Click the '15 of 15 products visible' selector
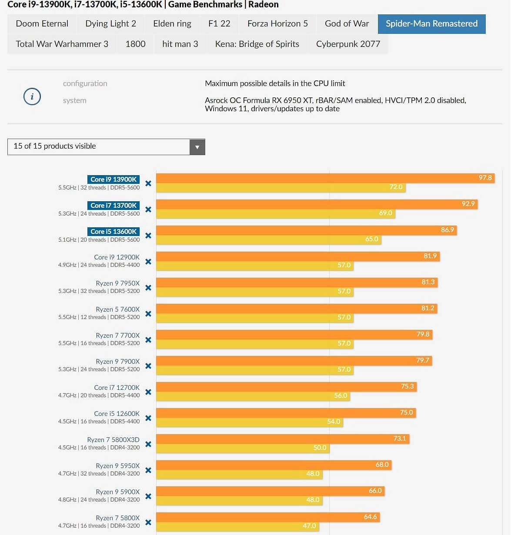The width and height of the screenshot is (511, 535). point(98,147)
